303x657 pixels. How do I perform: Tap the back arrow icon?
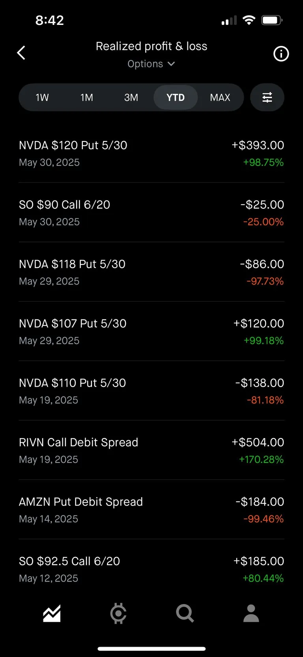coord(21,53)
